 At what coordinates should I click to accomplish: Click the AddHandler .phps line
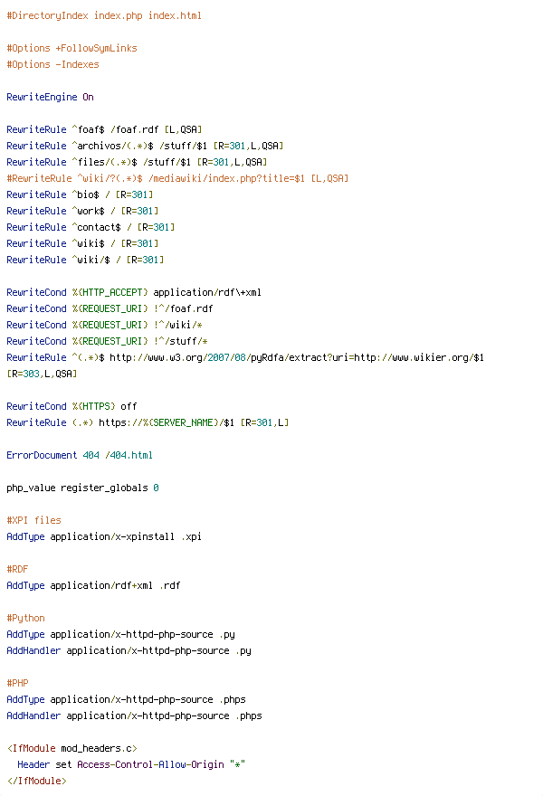point(134,715)
